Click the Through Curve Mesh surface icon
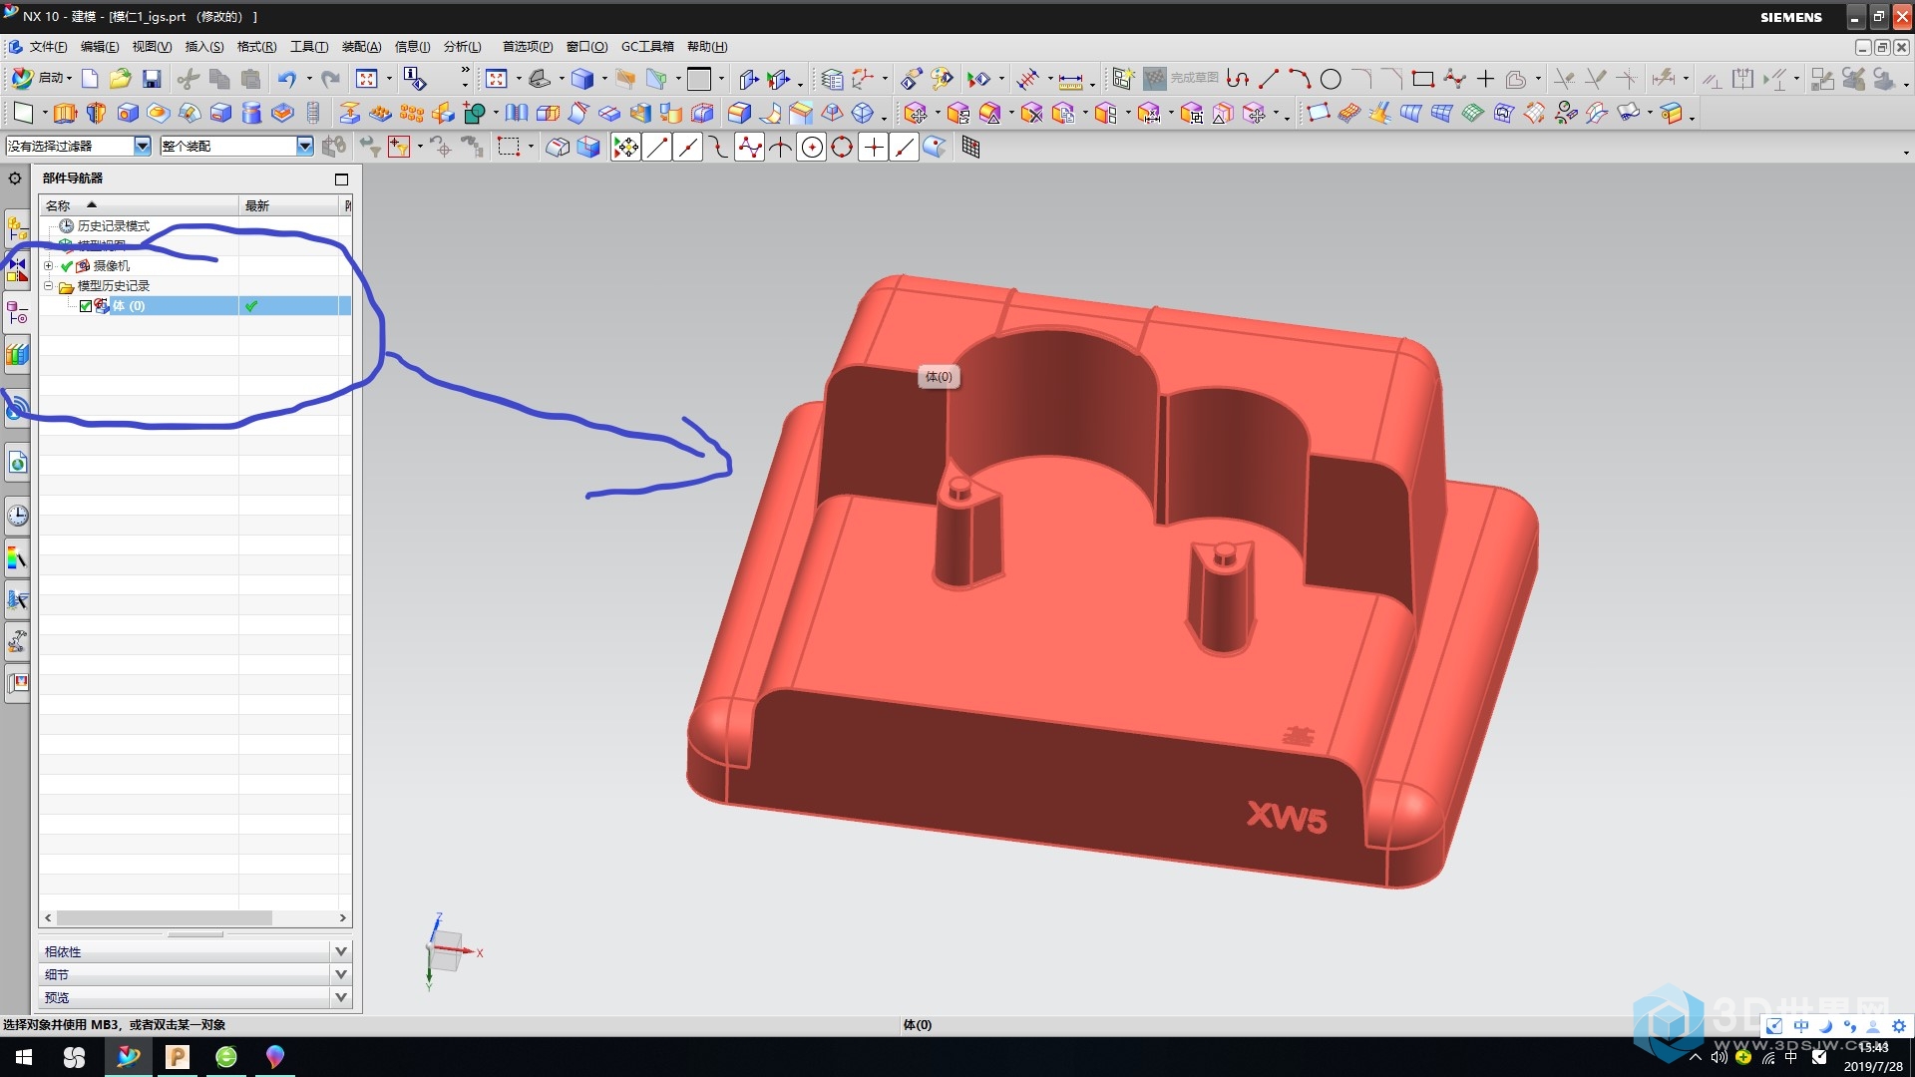 1441,113
